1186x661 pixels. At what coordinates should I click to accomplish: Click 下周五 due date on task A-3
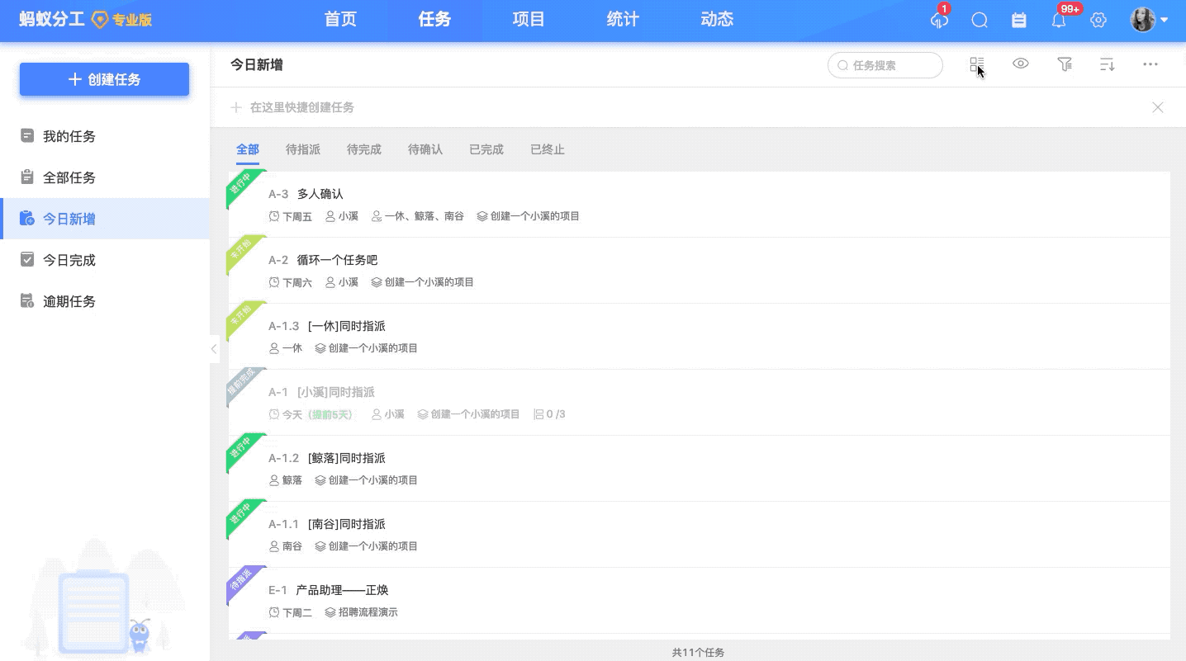tap(291, 216)
